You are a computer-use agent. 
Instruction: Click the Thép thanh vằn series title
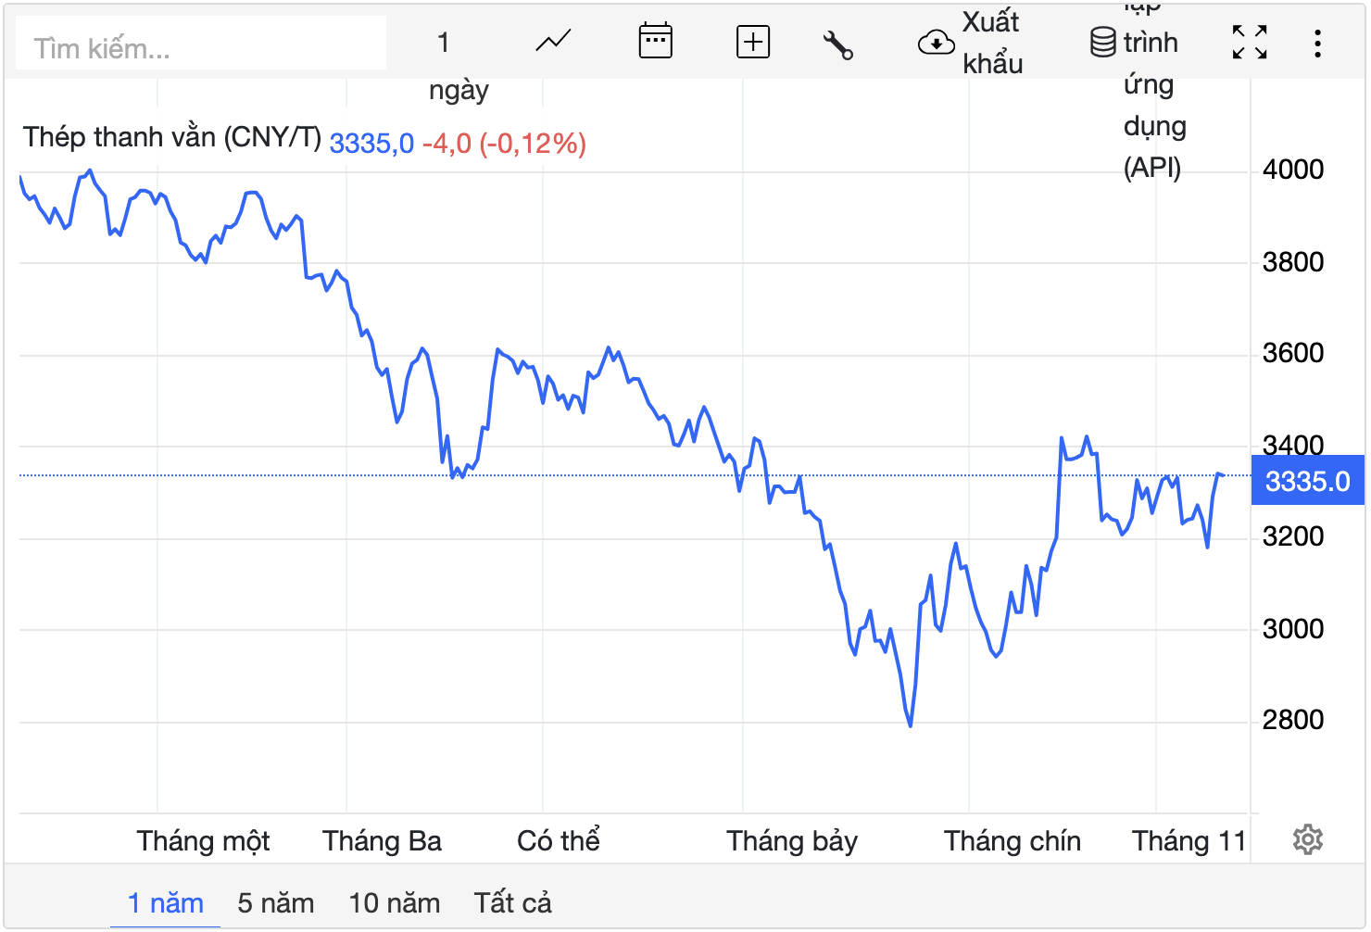click(x=171, y=138)
